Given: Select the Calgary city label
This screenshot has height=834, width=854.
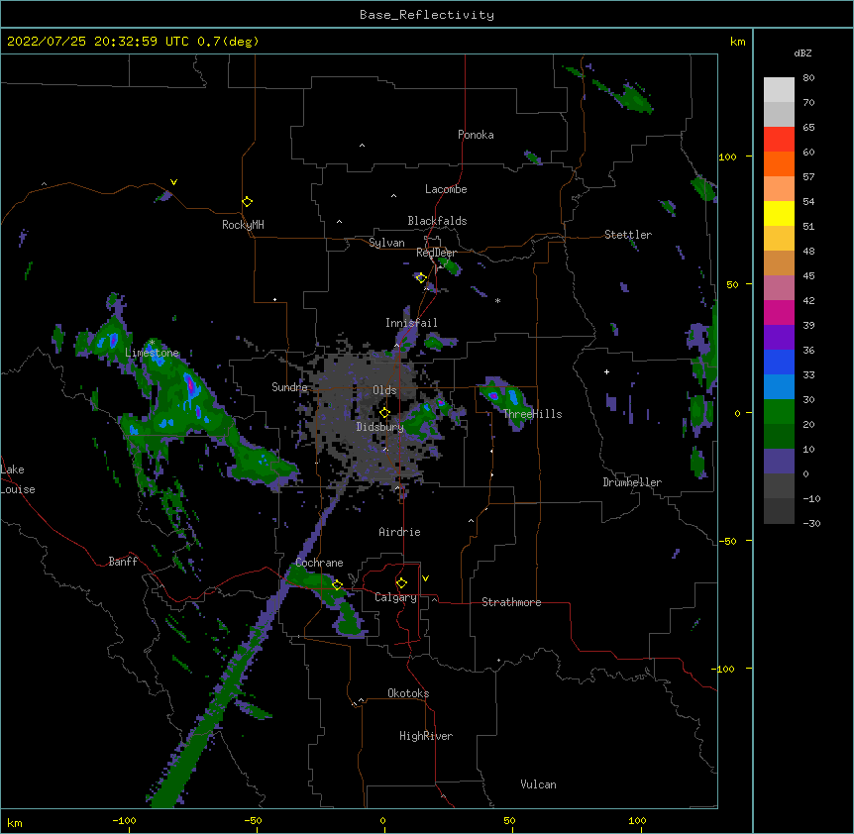Looking at the screenshot, I should click(x=395, y=597).
